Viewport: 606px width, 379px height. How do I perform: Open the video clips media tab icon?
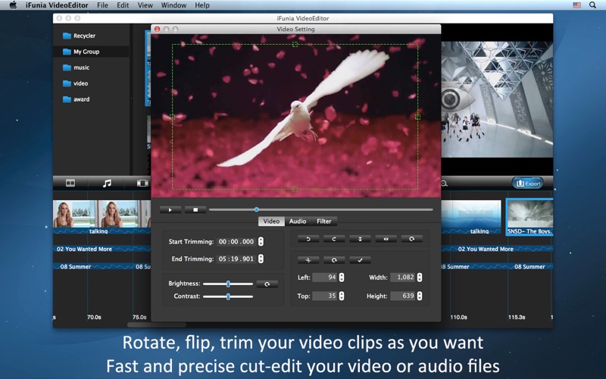[x=70, y=183]
